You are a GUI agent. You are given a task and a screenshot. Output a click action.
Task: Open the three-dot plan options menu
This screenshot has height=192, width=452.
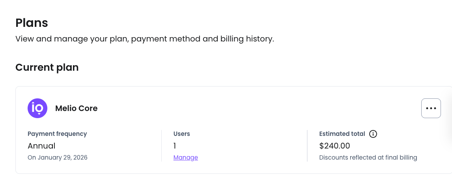tap(431, 108)
